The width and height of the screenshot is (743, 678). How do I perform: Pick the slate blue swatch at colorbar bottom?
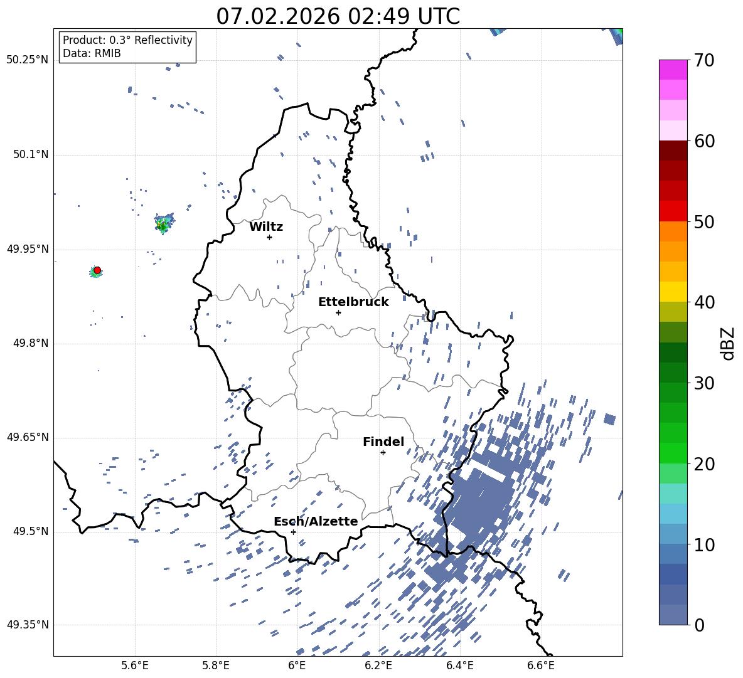[x=673, y=615]
